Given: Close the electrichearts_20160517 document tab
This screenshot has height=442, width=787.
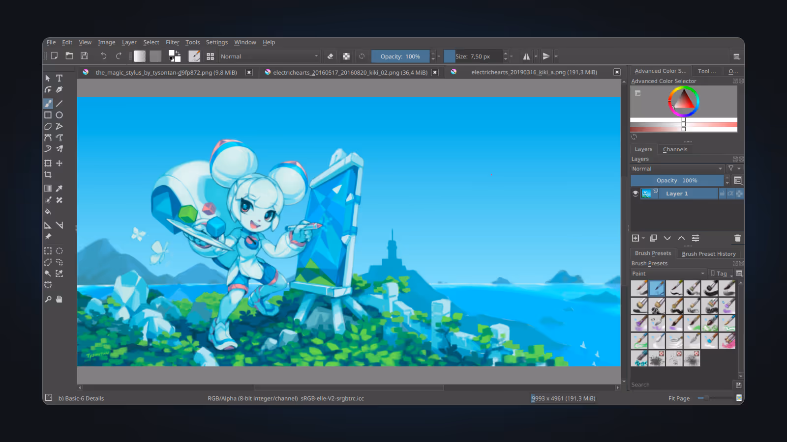Looking at the screenshot, I should coord(435,72).
